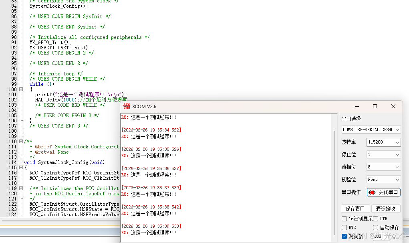
Task: Click the 关闭串口 close port button
Action: coord(383,192)
